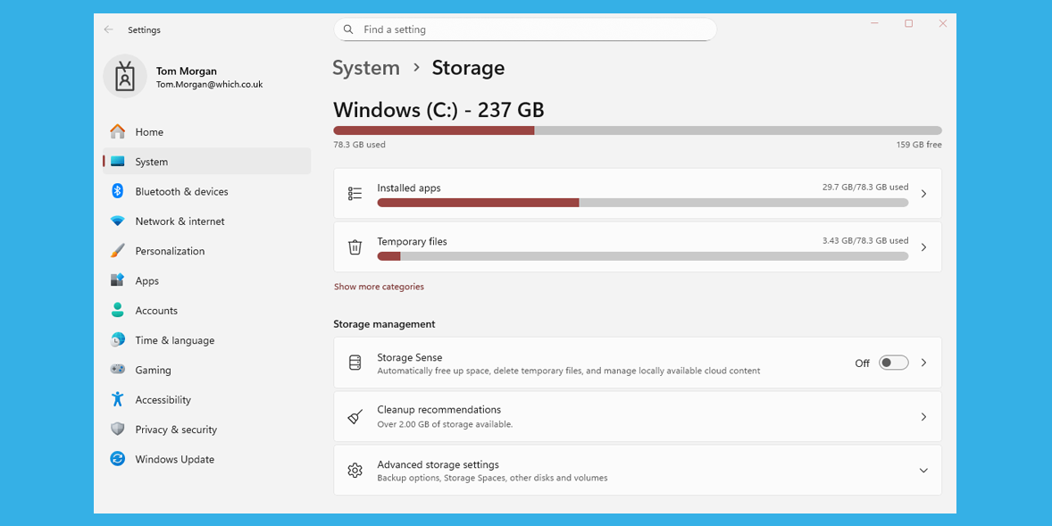
Task: Click the Cleanup recommendations broom icon
Action: 355,416
